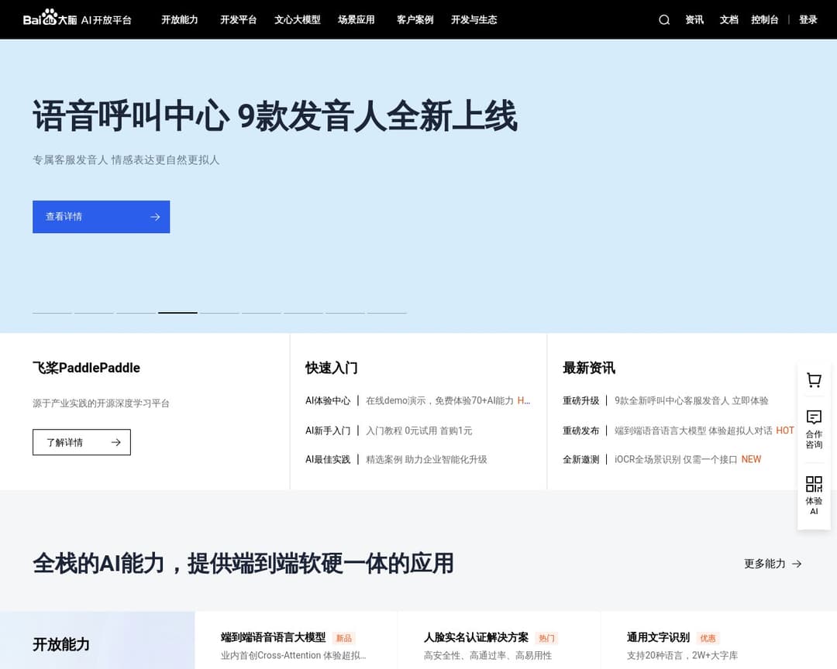
Task: Click the 优惠 tag badge
Action: [x=708, y=638]
